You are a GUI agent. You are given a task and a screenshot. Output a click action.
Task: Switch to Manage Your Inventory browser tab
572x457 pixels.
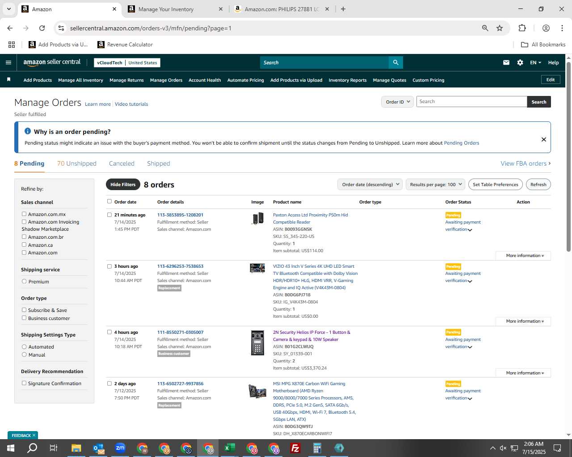(175, 9)
